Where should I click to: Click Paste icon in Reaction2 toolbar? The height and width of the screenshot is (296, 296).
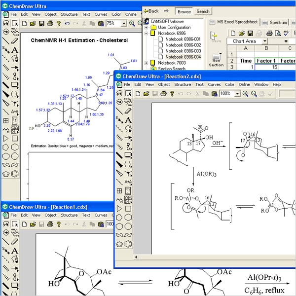pyautogui.click(x=214, y=94)
